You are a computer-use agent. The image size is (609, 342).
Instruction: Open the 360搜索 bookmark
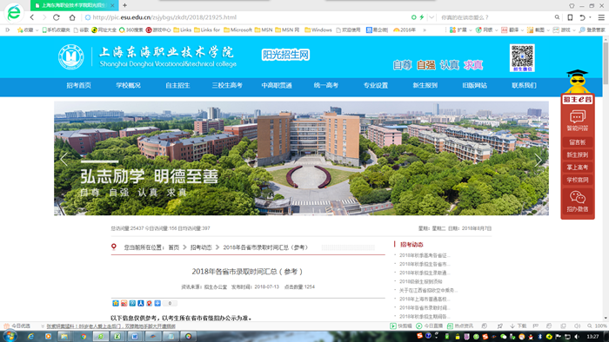pyautogui.click(x=130, y=30)
